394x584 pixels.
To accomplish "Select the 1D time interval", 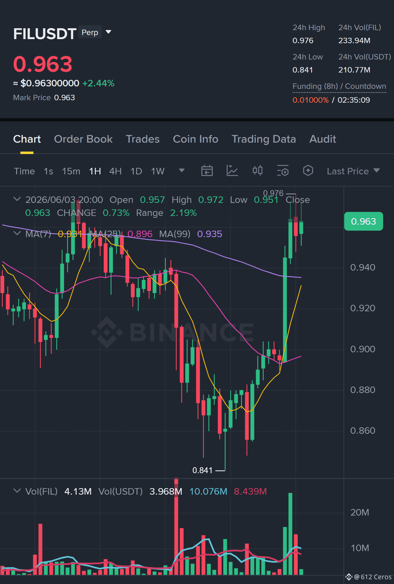I will pos(136,171).
